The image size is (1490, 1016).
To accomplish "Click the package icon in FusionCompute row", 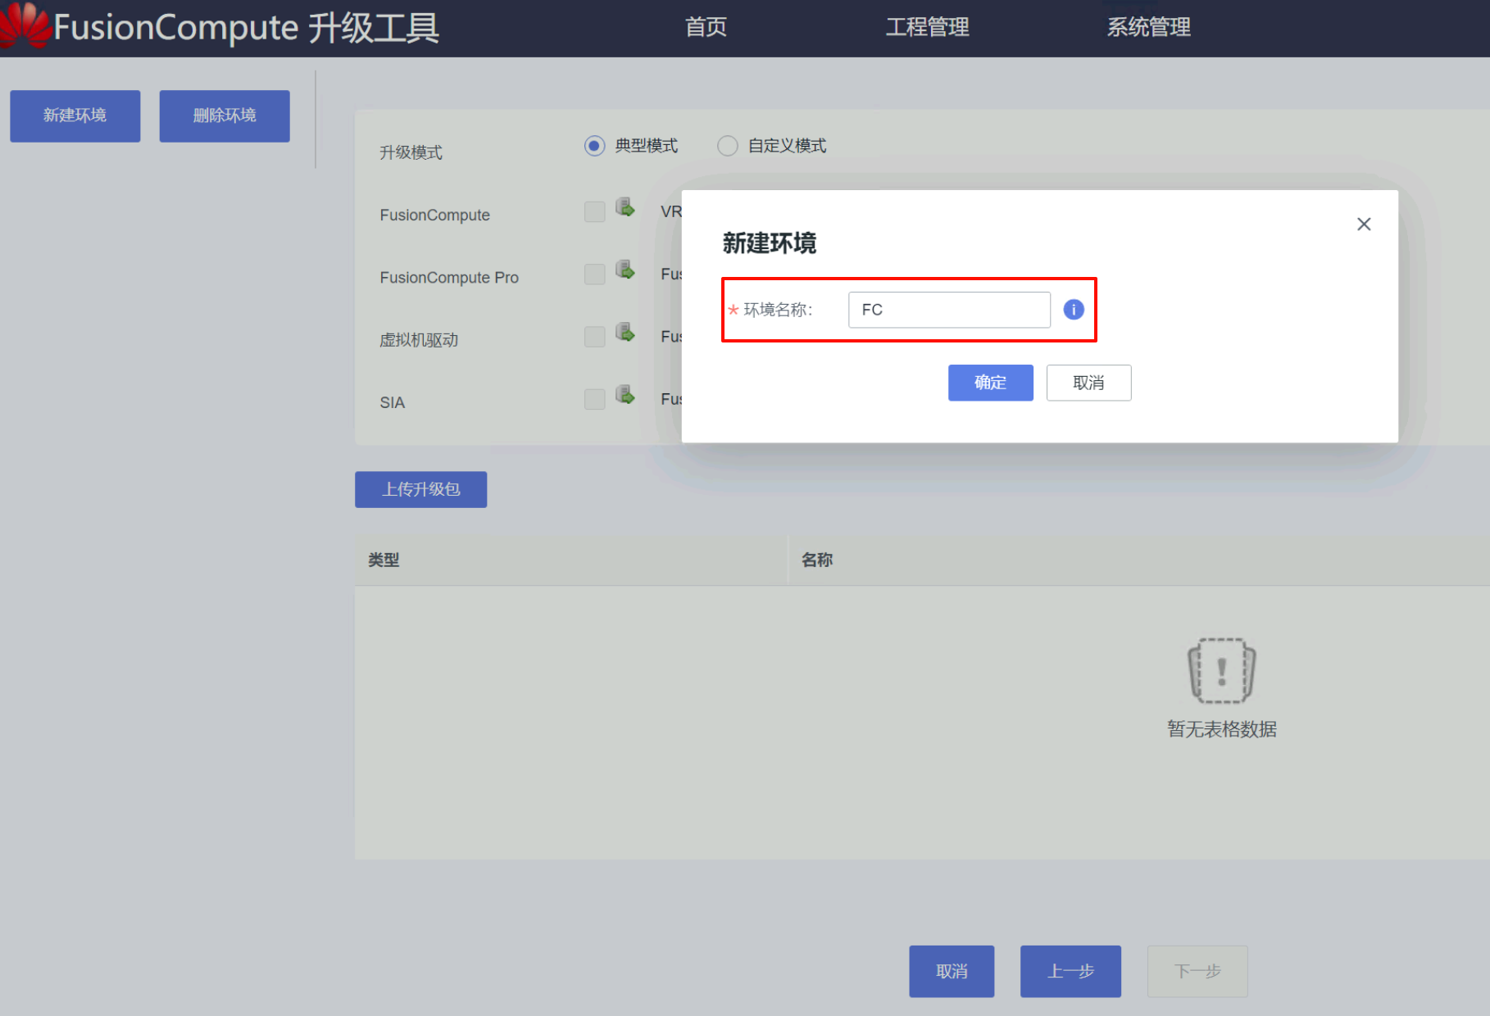I will 625,207.
